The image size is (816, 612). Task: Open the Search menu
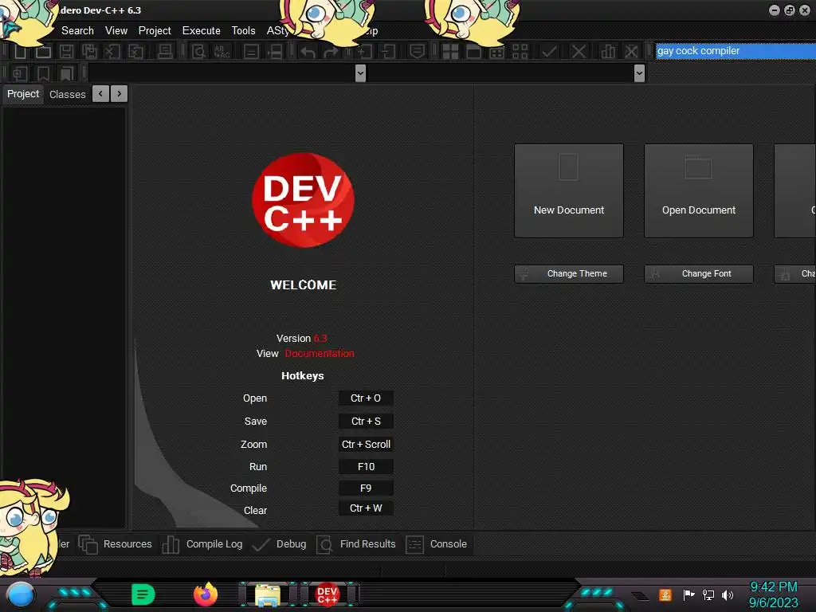pos(77,31)
